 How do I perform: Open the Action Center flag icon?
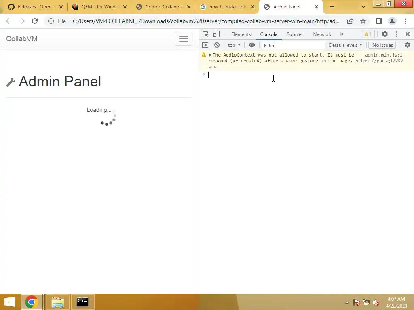point(357,302)
